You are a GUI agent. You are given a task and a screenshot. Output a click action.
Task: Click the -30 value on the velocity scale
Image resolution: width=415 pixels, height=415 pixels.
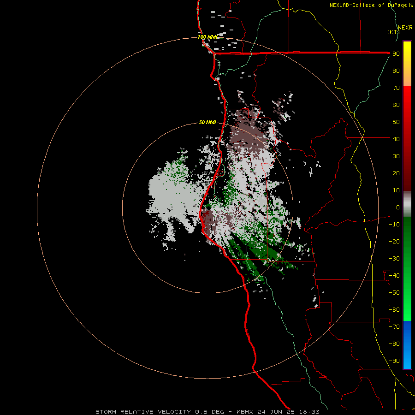pos(394,259)
